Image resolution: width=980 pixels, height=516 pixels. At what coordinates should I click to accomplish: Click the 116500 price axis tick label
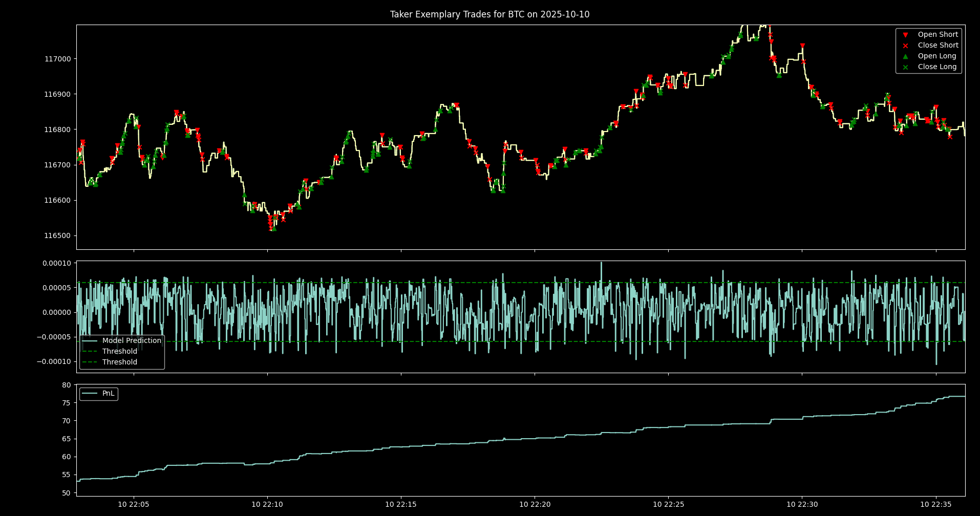point(57,236)
